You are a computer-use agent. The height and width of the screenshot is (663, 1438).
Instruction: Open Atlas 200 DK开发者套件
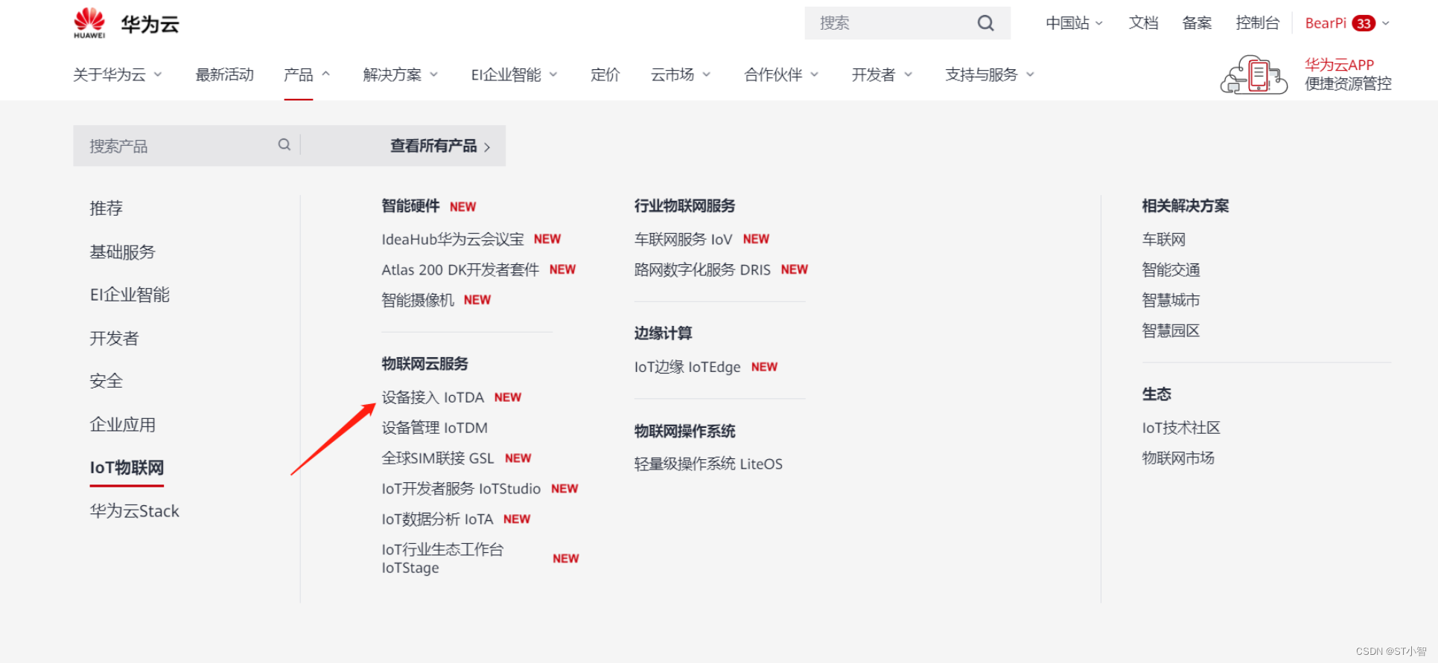point(460,269)
